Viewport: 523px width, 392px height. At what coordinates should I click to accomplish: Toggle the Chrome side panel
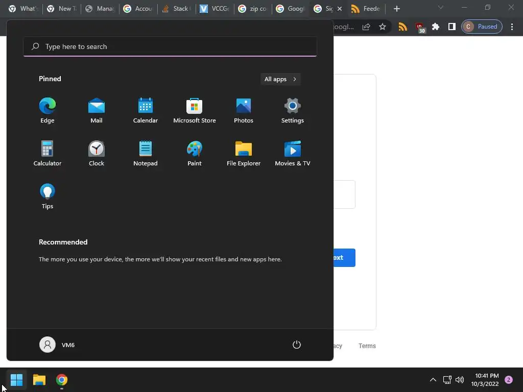tap(451, 27)
